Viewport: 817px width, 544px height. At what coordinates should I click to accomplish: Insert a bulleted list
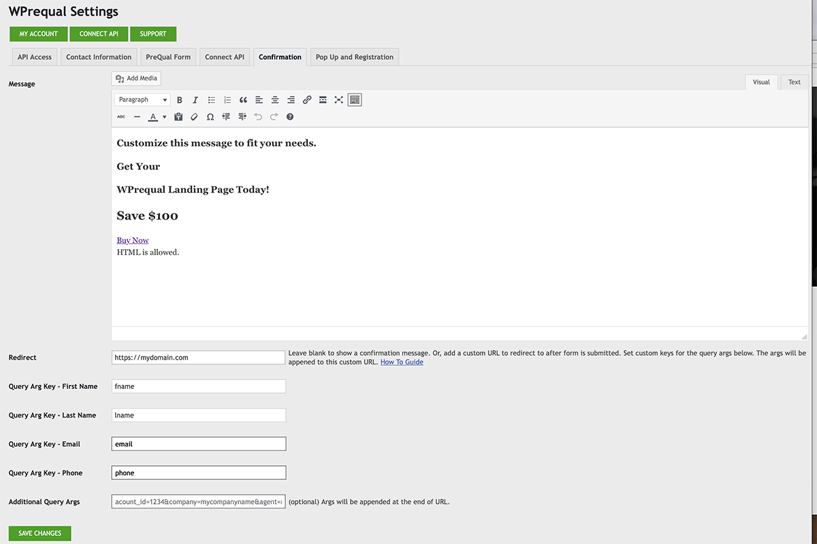212,100
